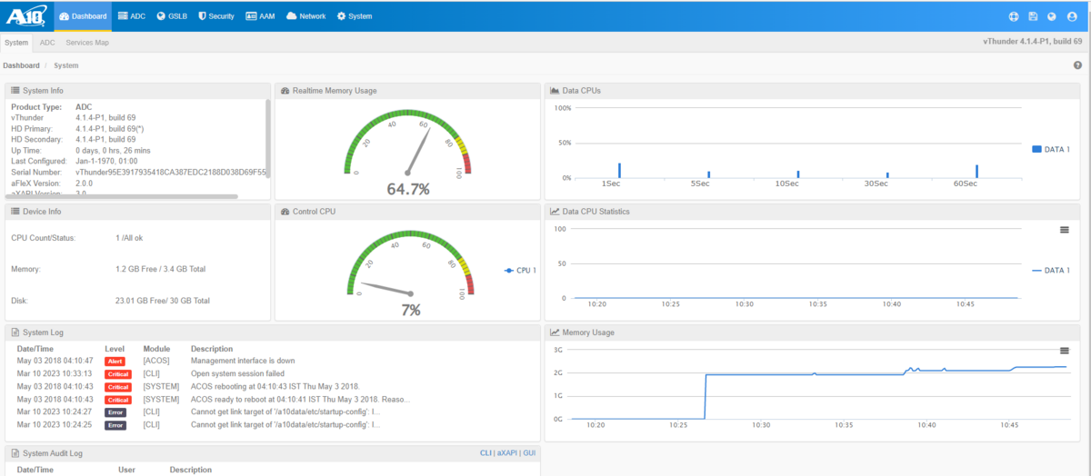
Task: Click the Alert level badge
Action: [115, 362]
